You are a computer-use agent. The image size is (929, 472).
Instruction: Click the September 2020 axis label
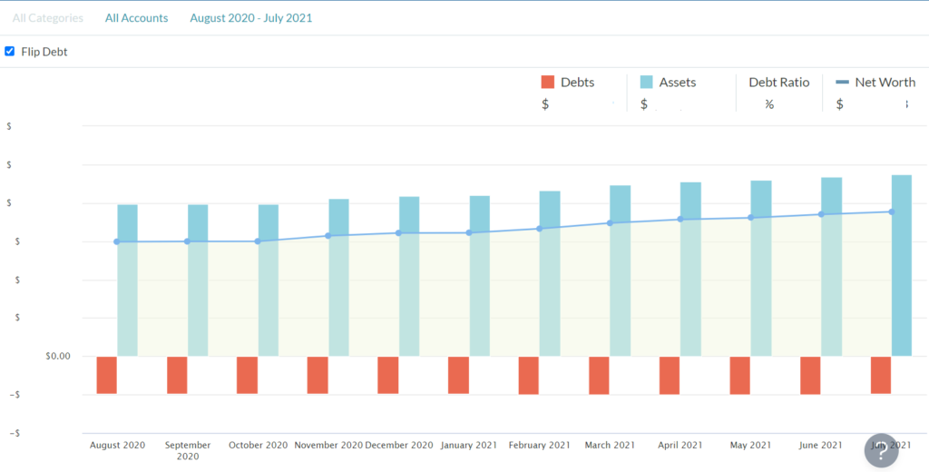[x=188, y=450]
